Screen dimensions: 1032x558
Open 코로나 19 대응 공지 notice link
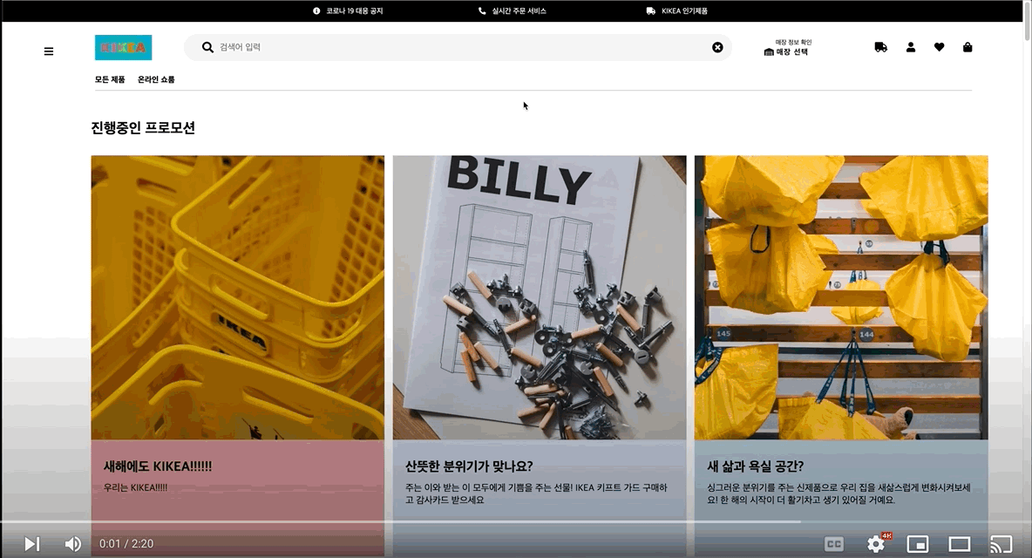(354, 11)
